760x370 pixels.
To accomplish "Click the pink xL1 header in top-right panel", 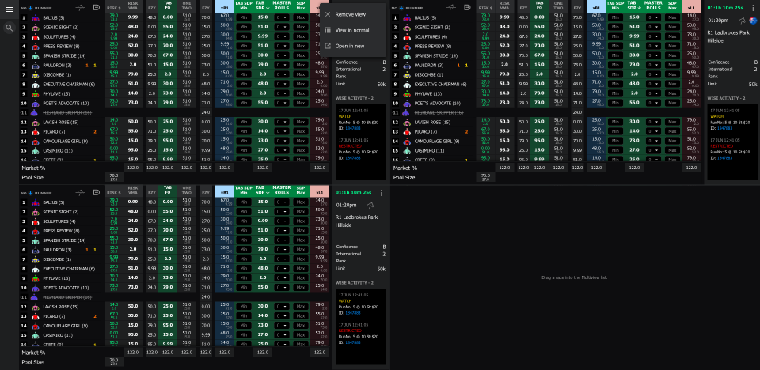I will [x=691, y=6].
